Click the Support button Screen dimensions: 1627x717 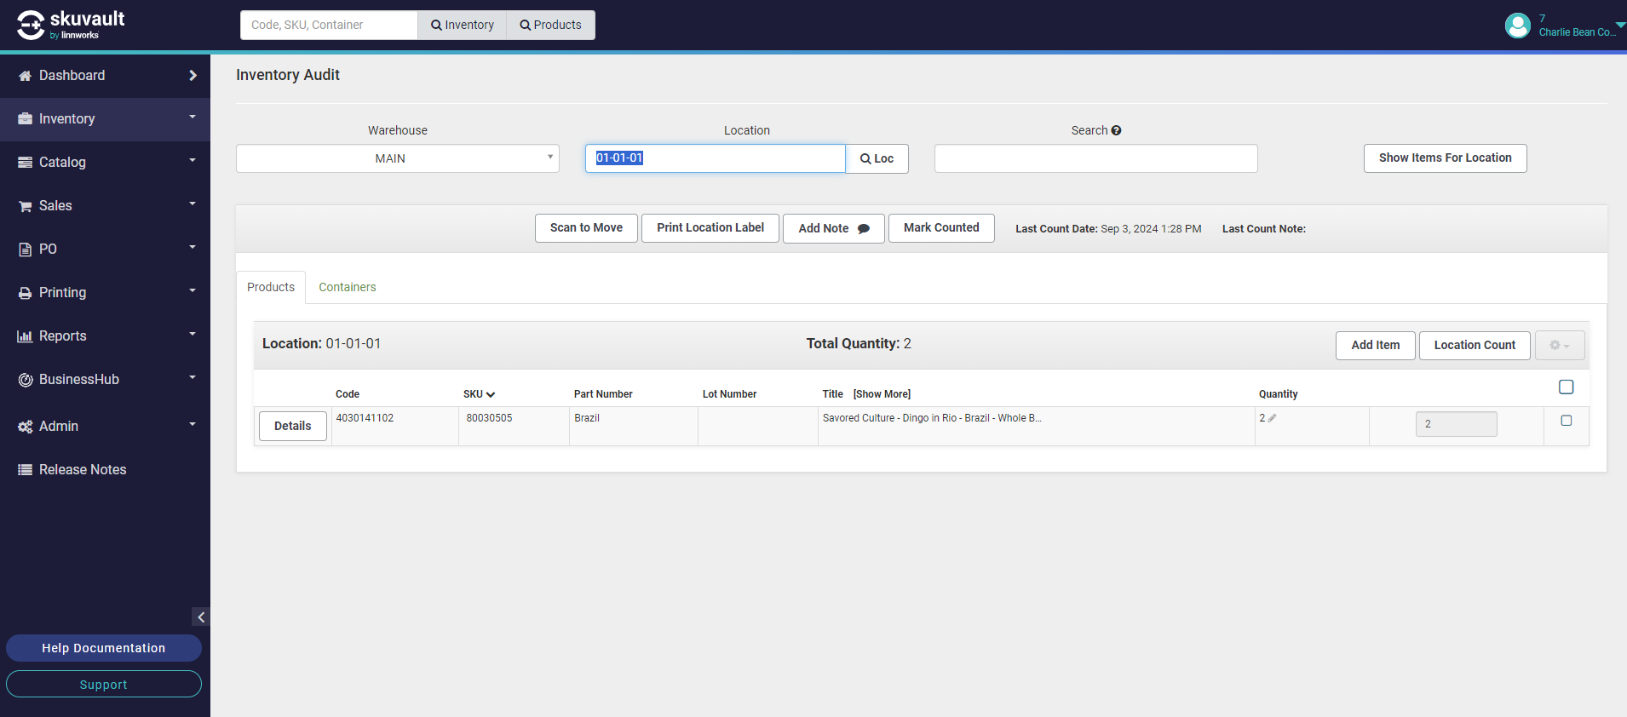pos(104,685)
